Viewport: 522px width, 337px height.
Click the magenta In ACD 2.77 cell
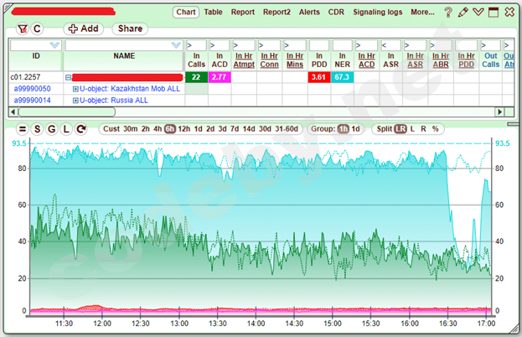(x=220, y=77)
